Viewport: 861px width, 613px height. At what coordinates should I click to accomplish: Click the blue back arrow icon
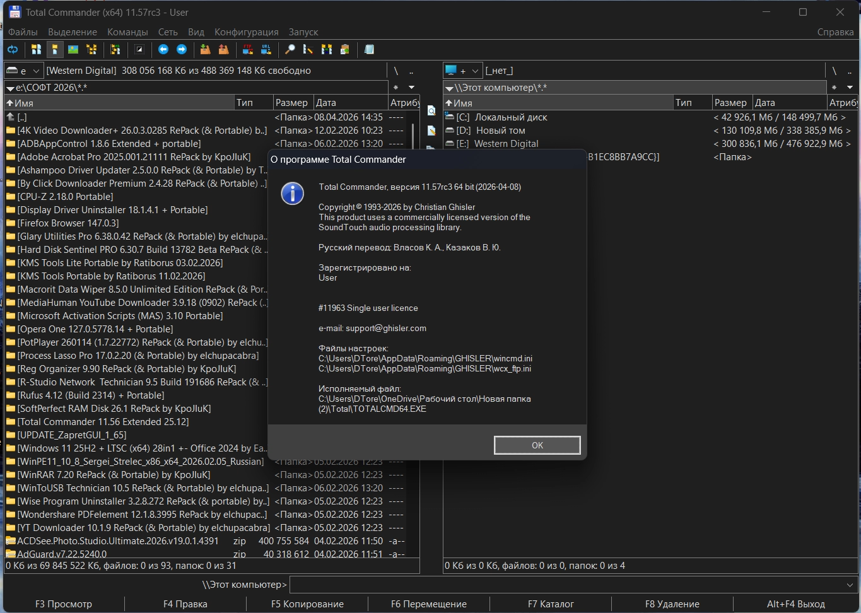click(163, 49)
